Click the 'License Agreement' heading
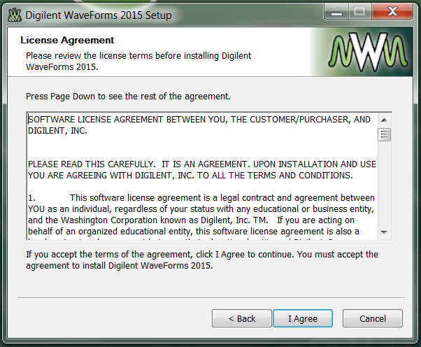 coord(67,41)
